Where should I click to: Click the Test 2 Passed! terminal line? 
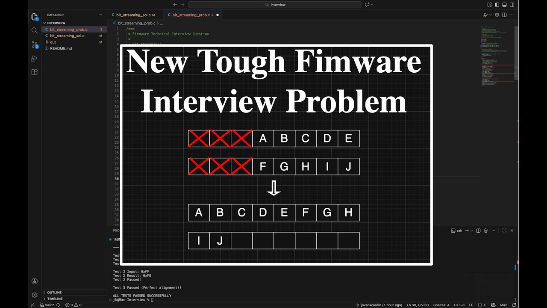127,279
